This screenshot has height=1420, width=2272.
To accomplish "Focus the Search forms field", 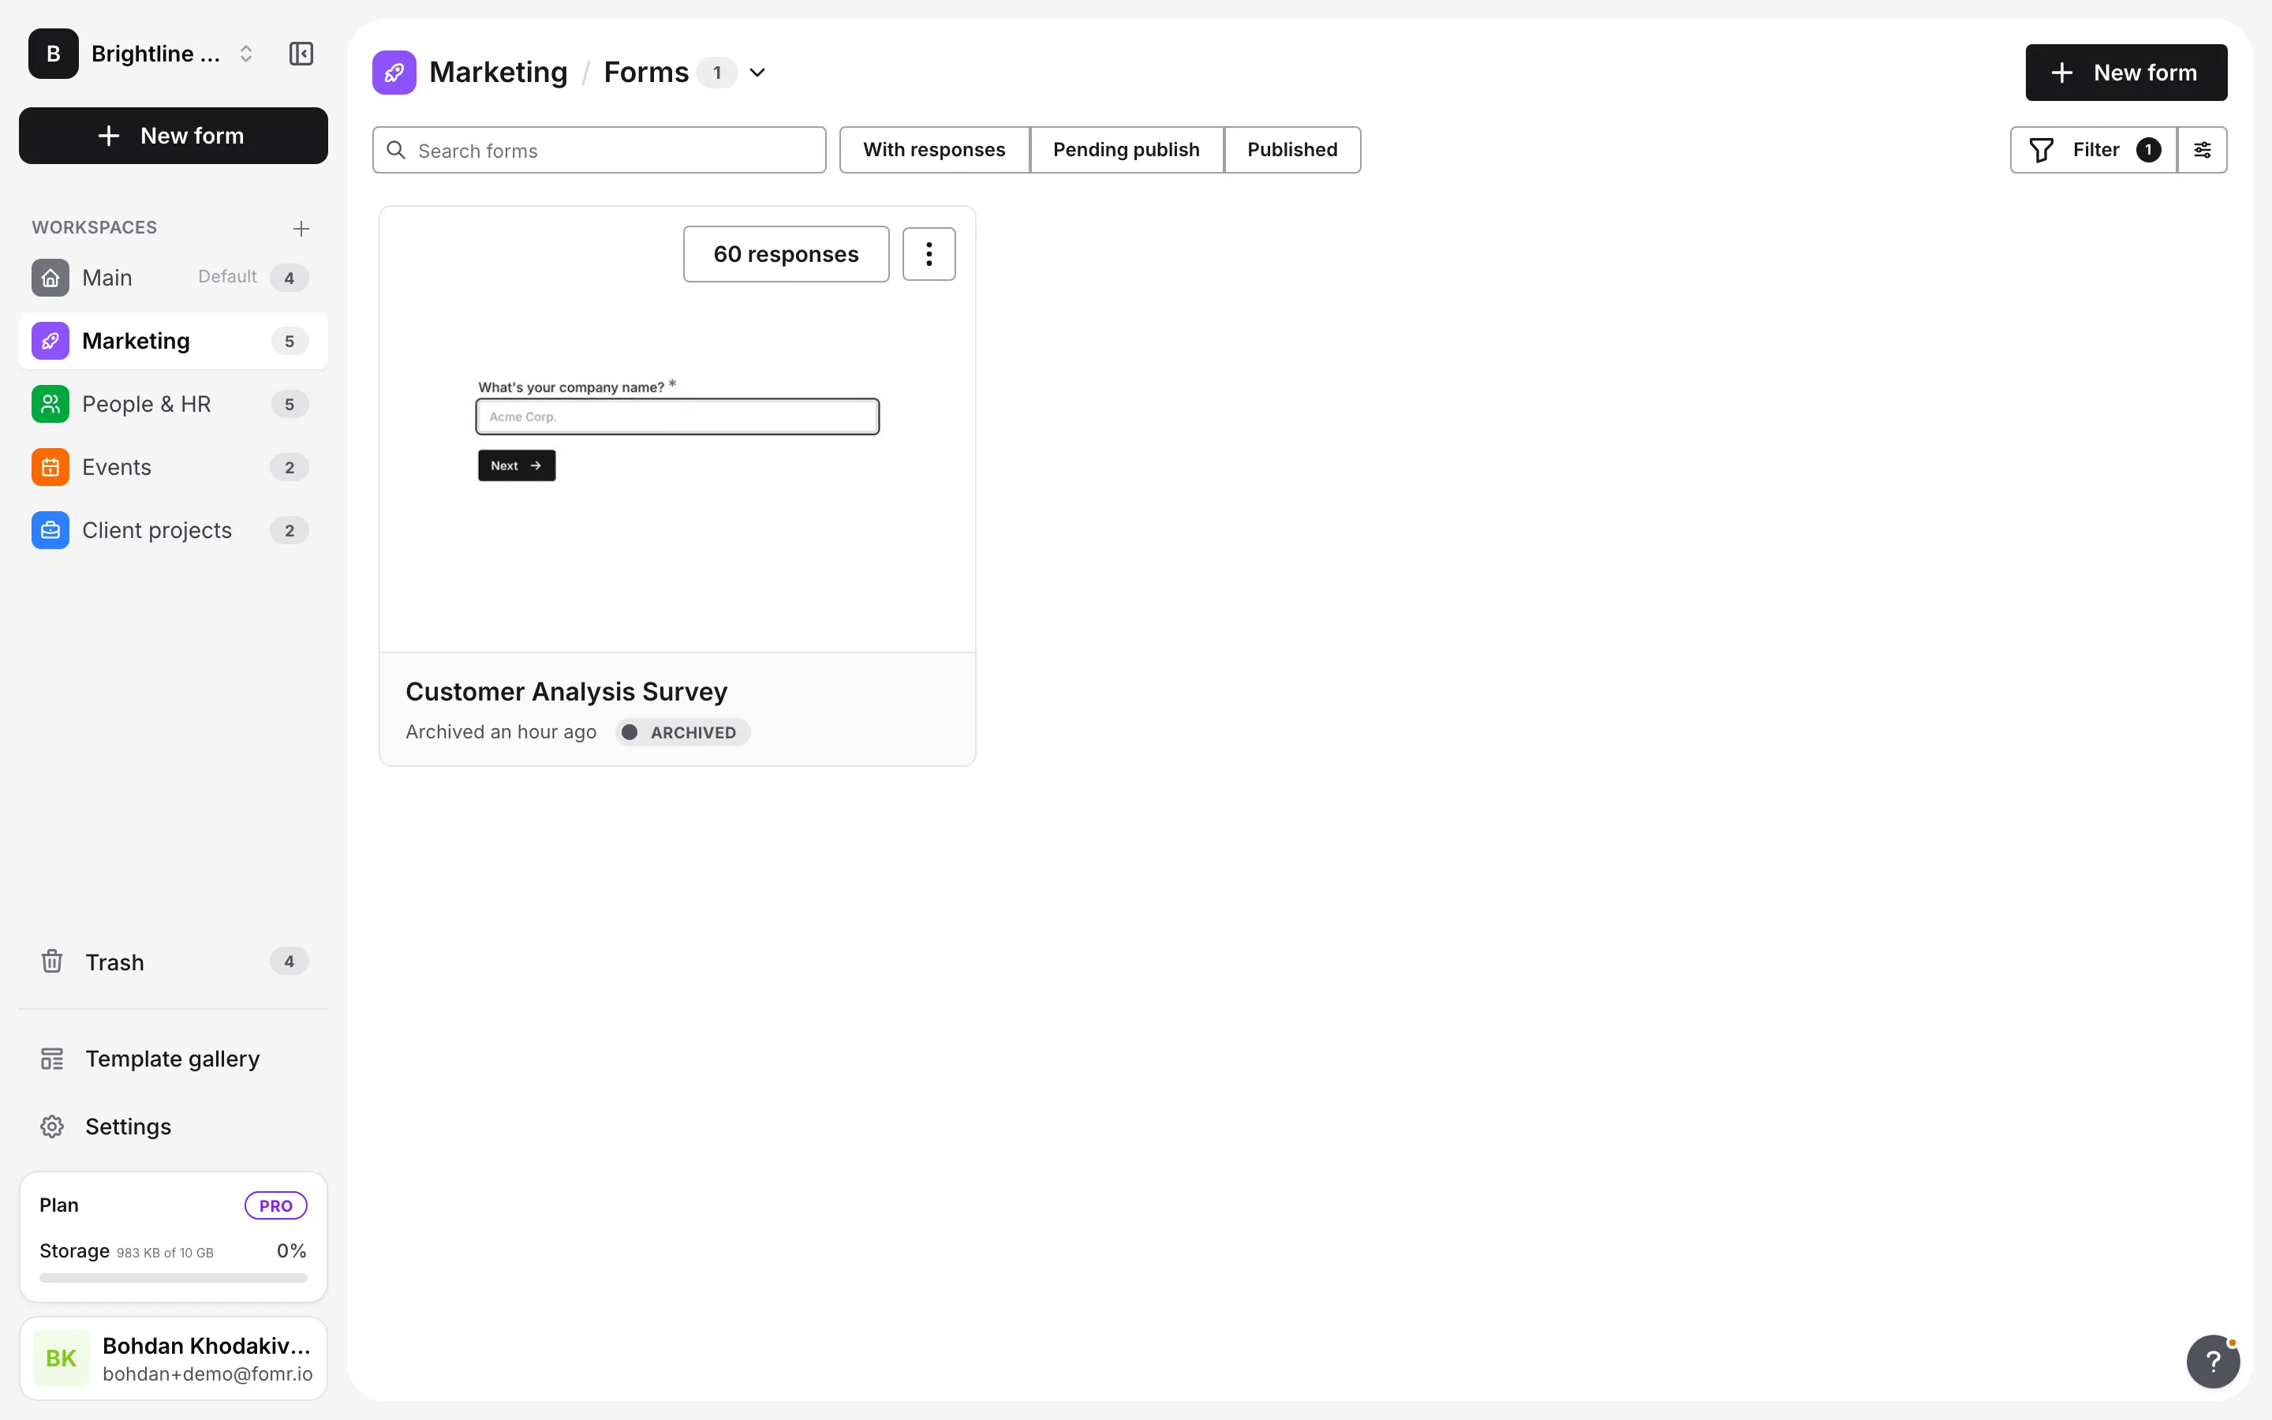I will click(599, 150).
